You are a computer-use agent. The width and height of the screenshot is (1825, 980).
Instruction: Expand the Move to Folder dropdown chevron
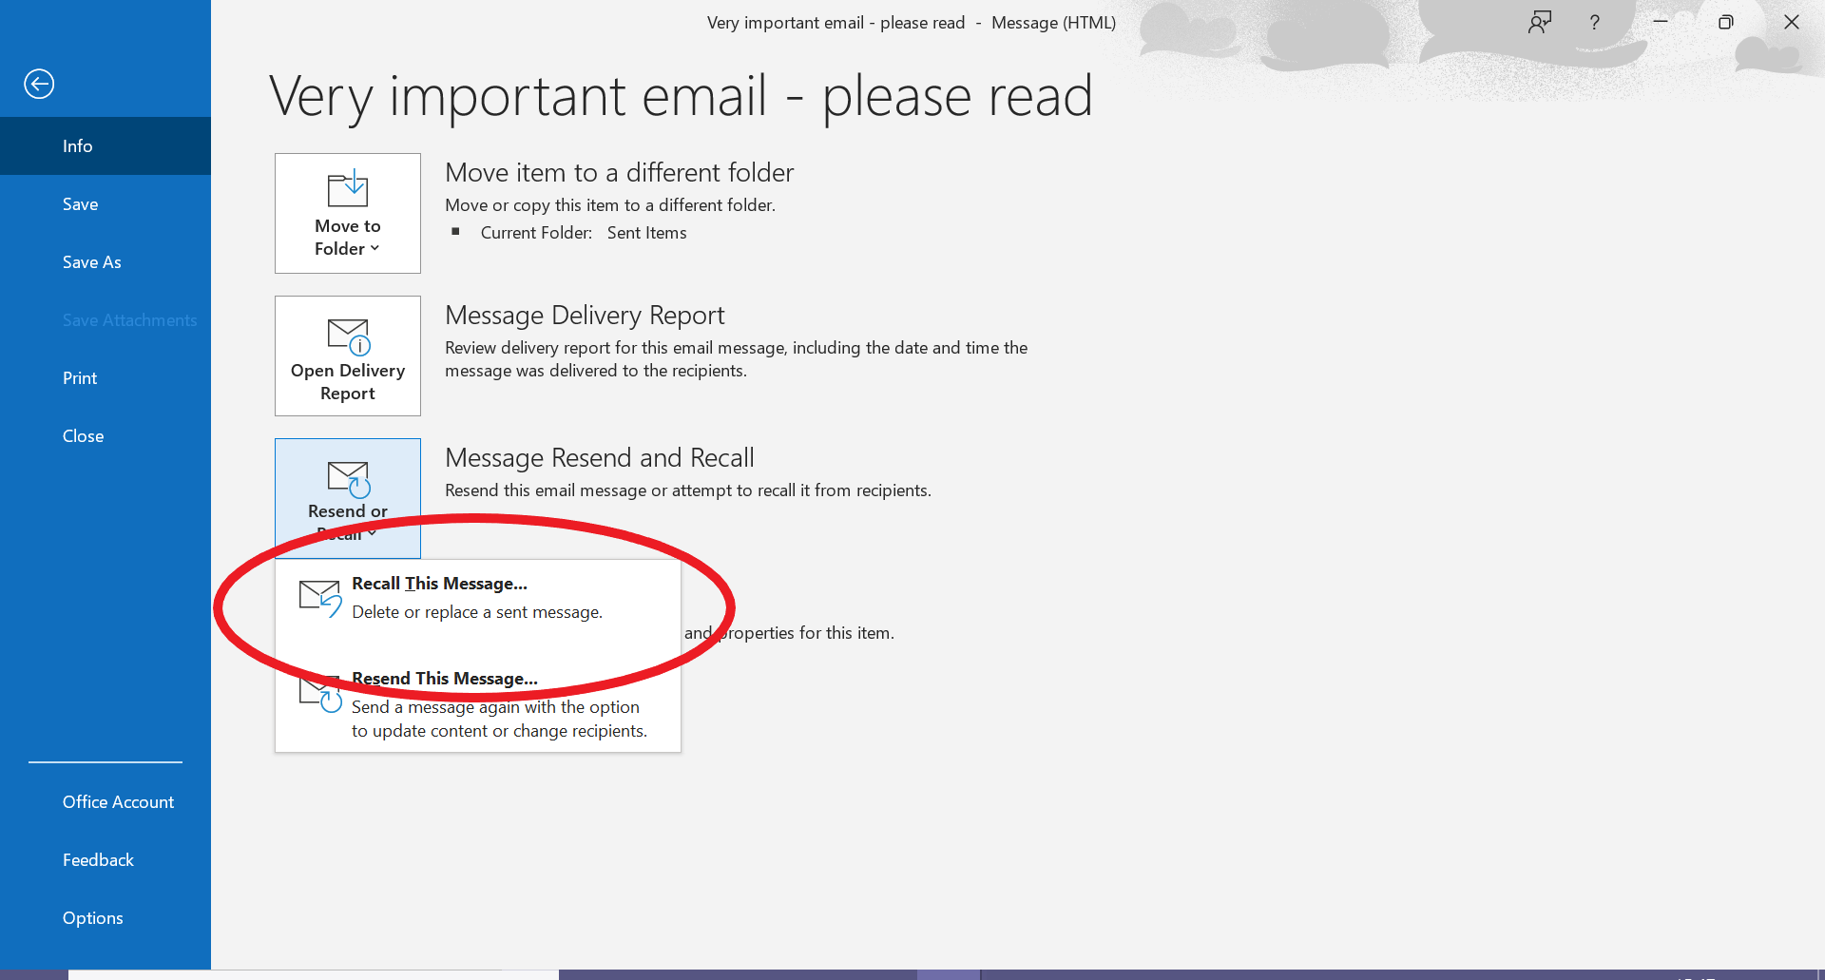375,248
